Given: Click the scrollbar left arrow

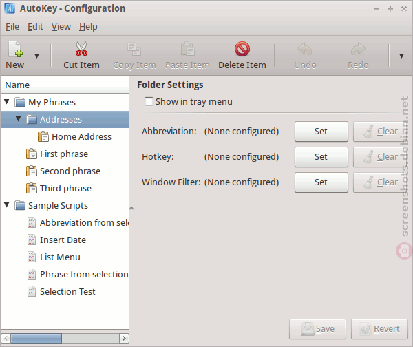Looking at the screenshot, I should point(6,338).
